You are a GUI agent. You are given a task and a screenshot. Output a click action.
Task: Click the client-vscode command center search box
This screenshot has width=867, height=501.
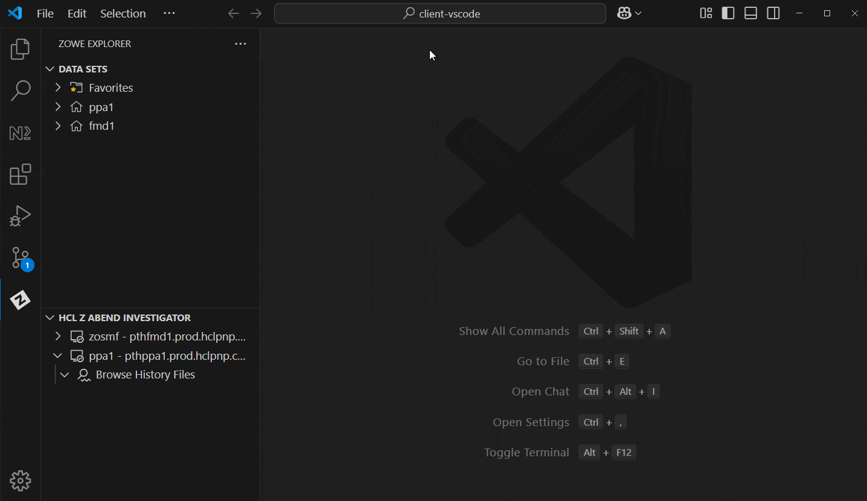pyautogui.click(x=440, y=13)
